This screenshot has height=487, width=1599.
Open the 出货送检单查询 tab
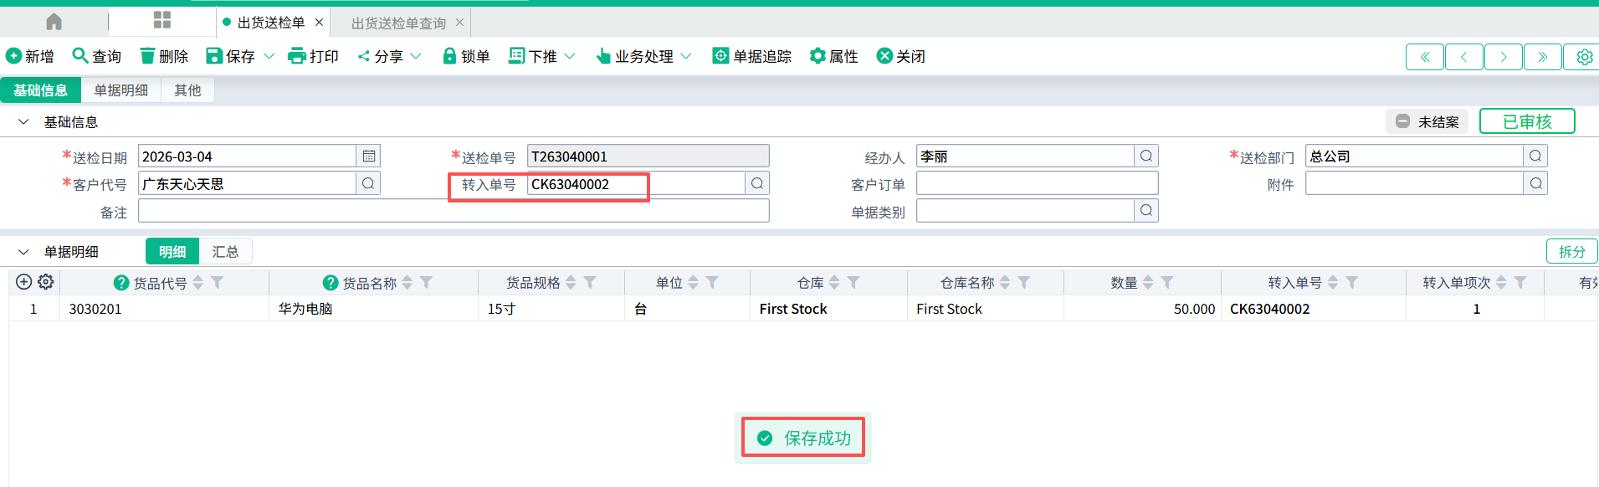[x=398, y=23]
